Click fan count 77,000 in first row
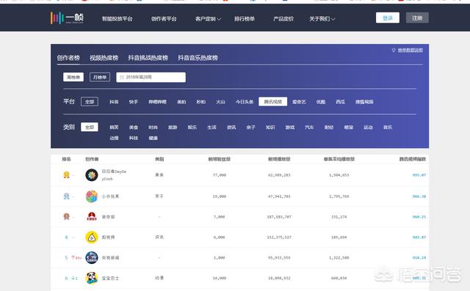The height and width of the screenshot is (291, 470). coord(220,175)
